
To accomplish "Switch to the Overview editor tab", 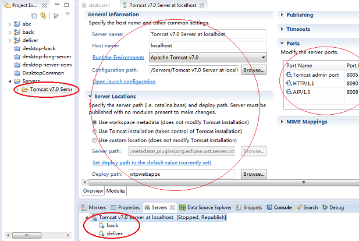I will (x=93, y=190).
